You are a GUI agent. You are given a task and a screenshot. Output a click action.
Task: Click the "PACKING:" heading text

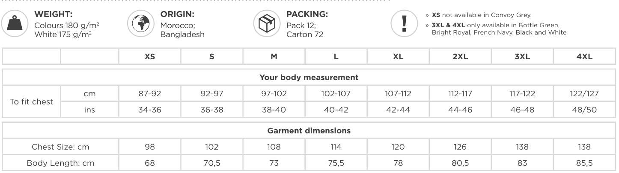[307, 14]
